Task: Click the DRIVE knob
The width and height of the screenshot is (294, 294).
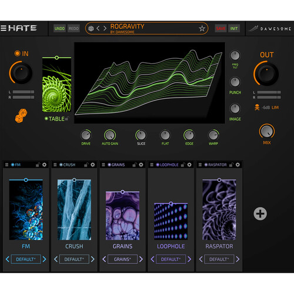Action: 86,135
